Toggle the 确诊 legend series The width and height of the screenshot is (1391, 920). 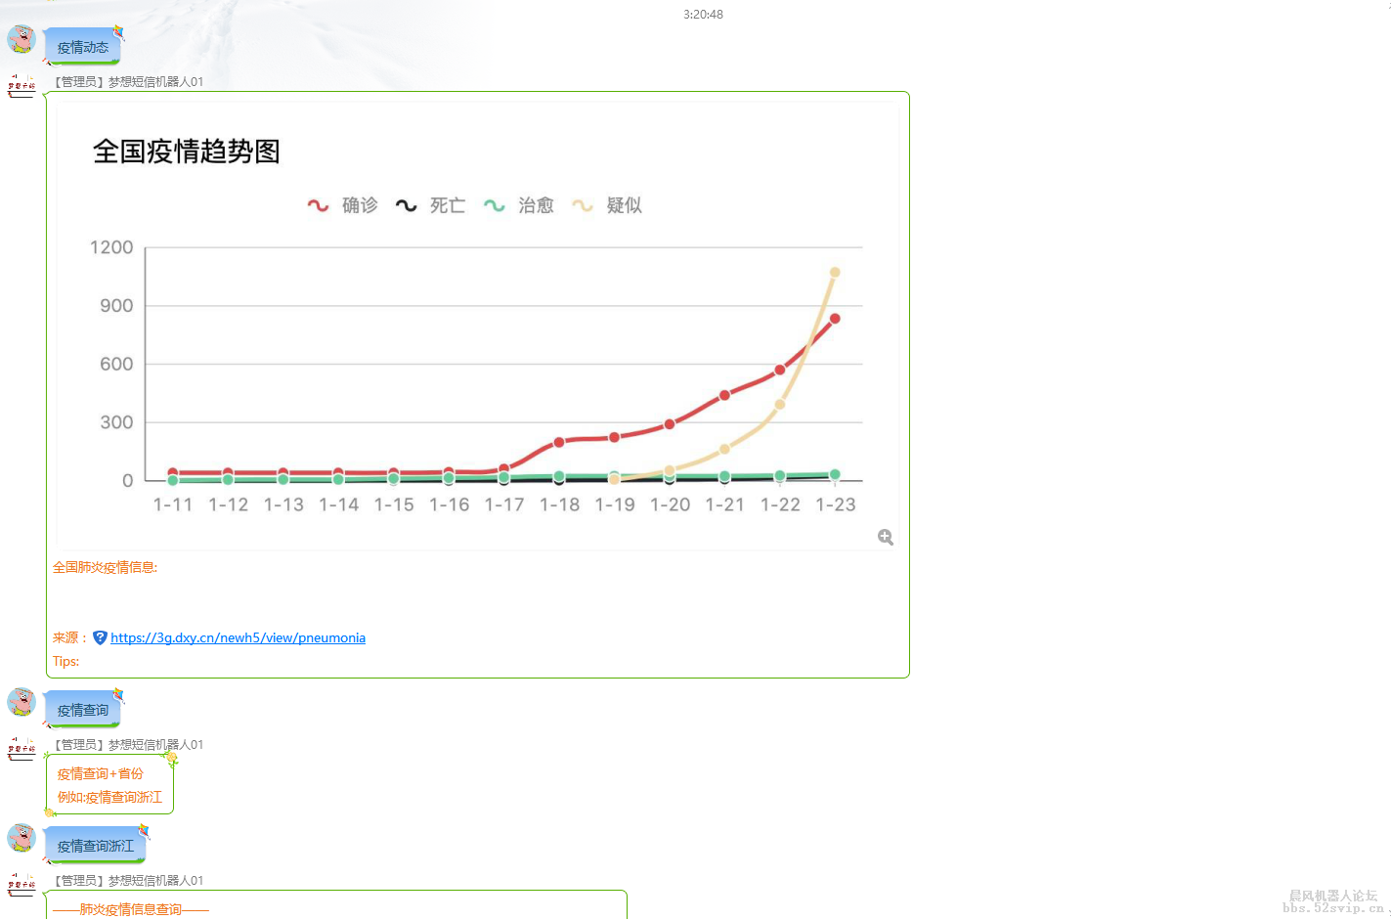[x=343, y=205]
